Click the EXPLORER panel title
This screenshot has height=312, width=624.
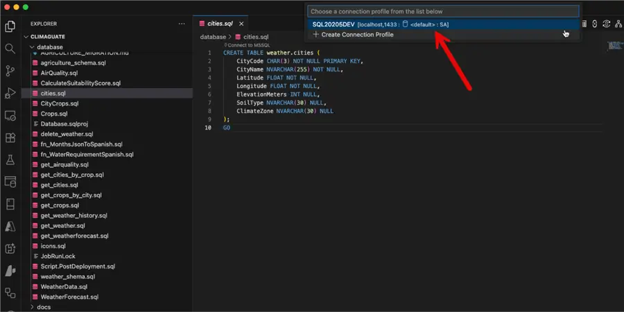[44, 24]
